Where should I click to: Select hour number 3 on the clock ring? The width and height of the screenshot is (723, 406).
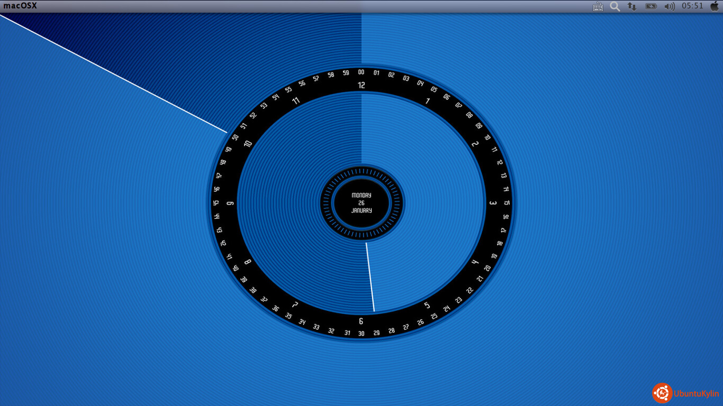492,203
